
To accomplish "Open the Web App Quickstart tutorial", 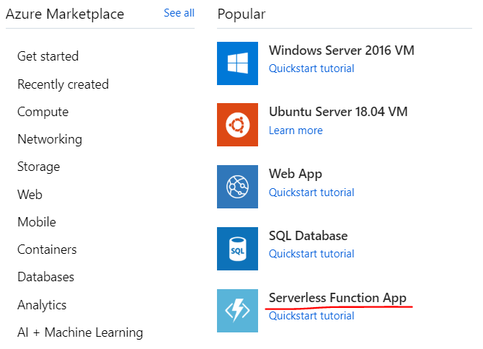I will (311, 193).
